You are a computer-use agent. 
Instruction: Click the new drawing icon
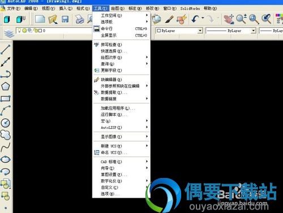tap(40, 19)
